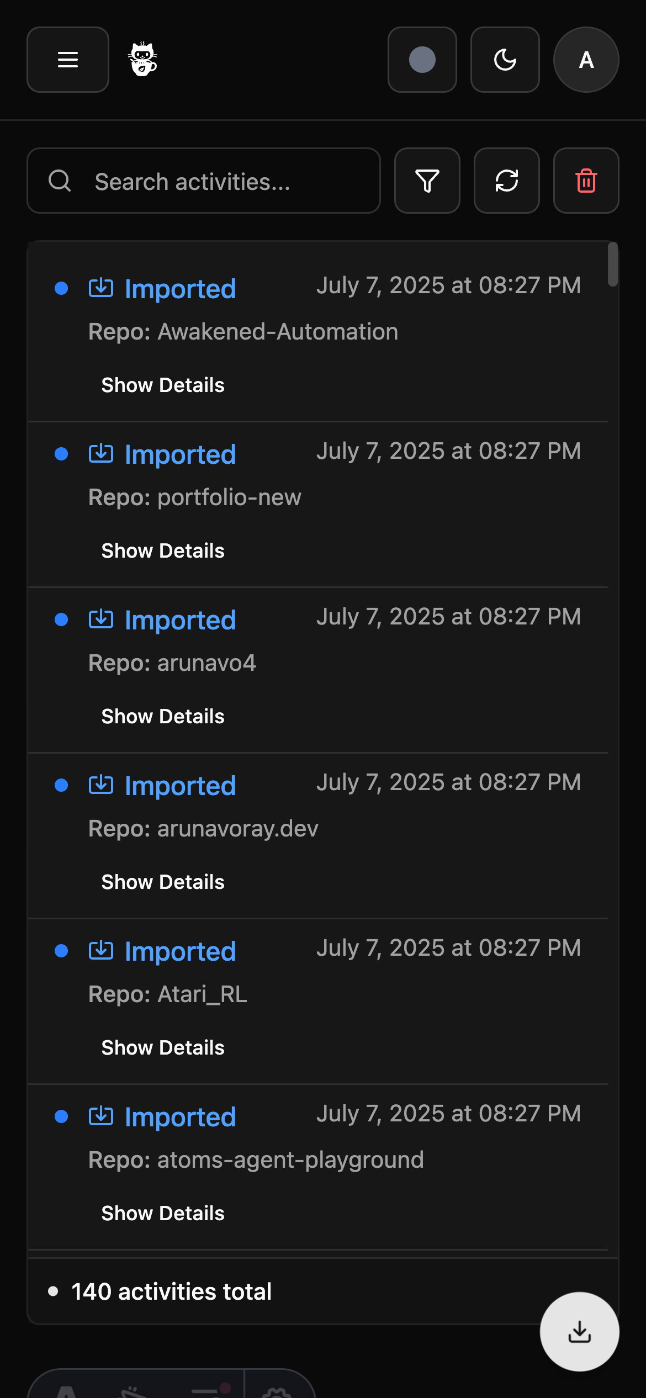Image resolution: width=646 pixels, height=1398 pixels.
Task: Open the activity filter options
Action: click(x=427, y=181)
